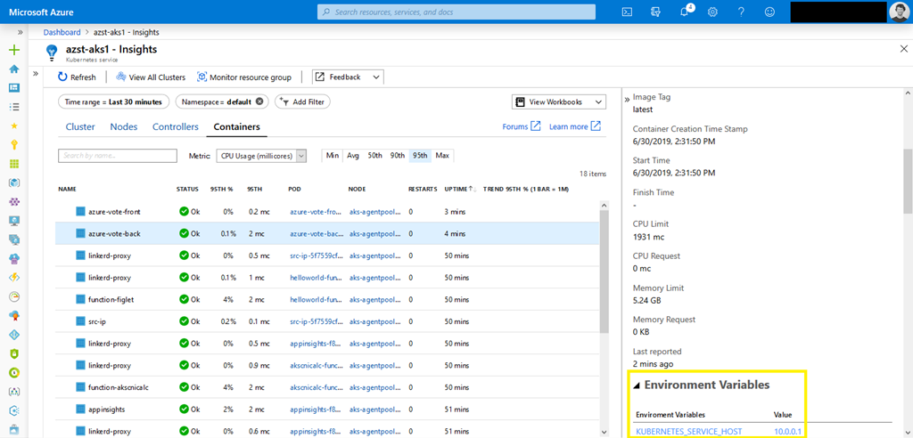Click the feedback smiley icon
The width and height of the screenshot is (913, 438).
coord(769,12)
